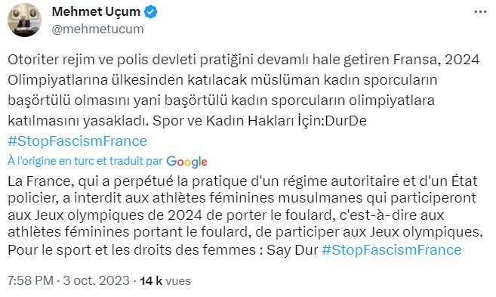Click #StopFascismFrance in the French translation
496x297 pixels.
point(392,250)
